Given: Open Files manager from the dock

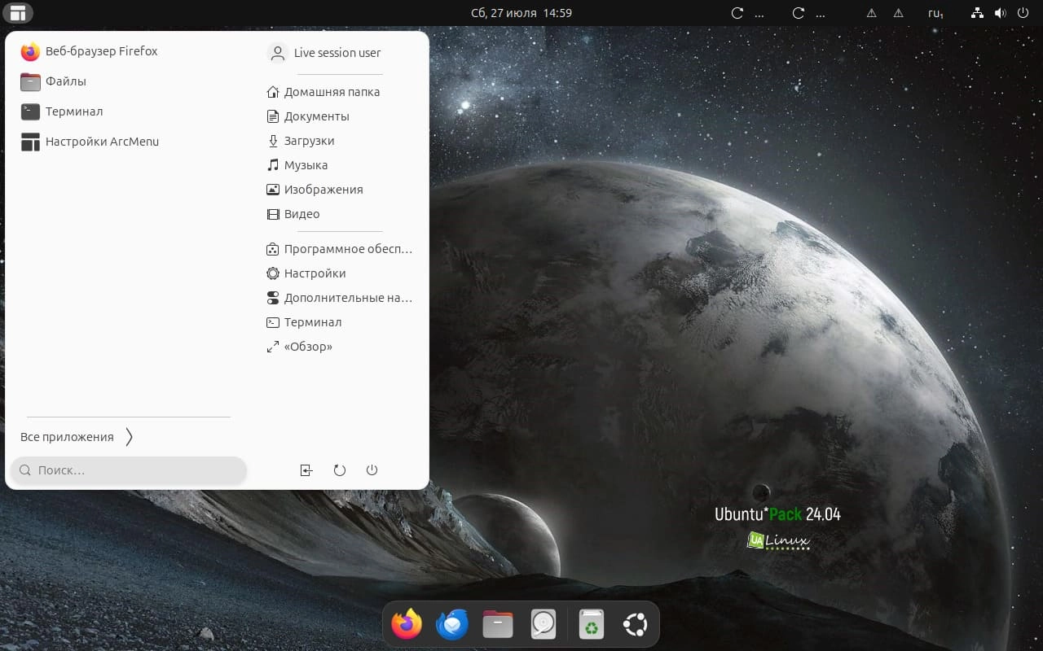Looking at the screenshot, I should [x=498, y=624].
